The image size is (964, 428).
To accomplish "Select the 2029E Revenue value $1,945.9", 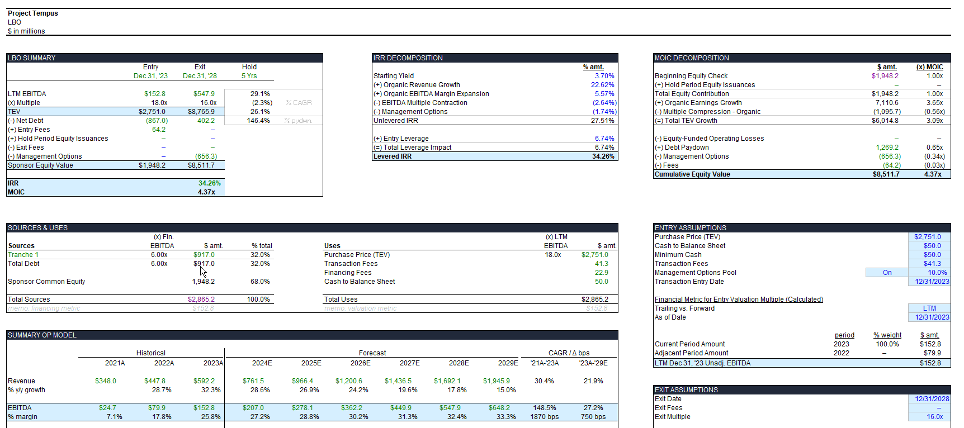I will point(497,381).
